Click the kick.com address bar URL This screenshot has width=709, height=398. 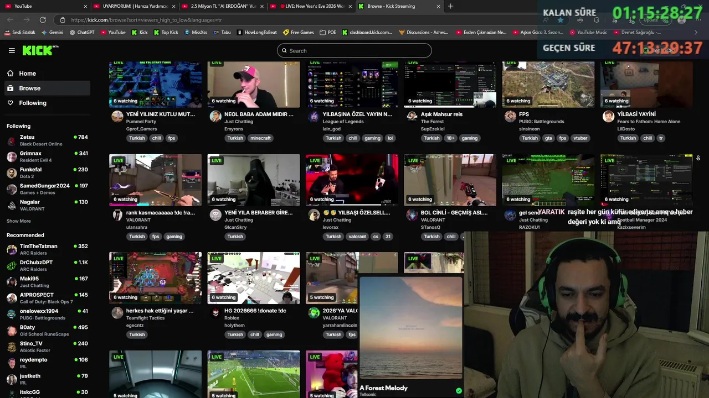click(x=146, y=20)
